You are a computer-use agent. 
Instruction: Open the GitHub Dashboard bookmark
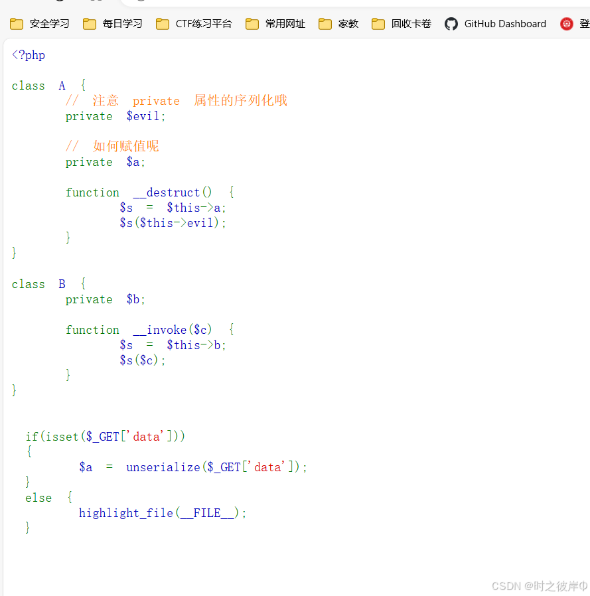click(495, 24)
